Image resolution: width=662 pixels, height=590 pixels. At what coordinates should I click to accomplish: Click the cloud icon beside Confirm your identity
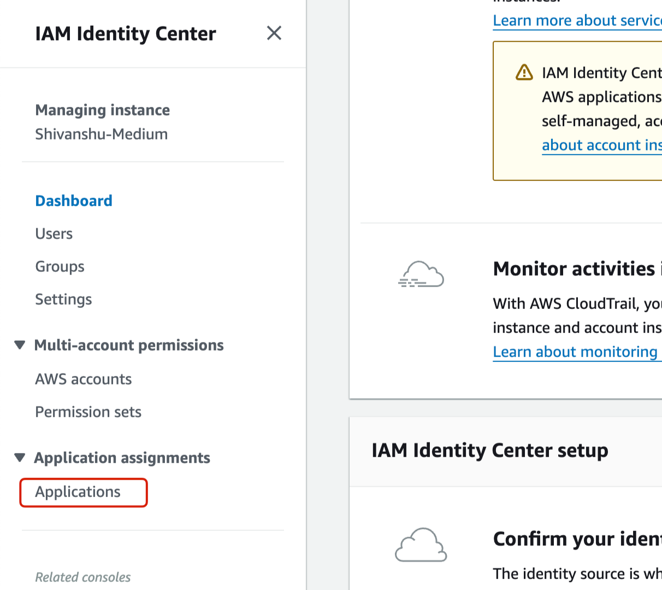click(x=421, y=545)
